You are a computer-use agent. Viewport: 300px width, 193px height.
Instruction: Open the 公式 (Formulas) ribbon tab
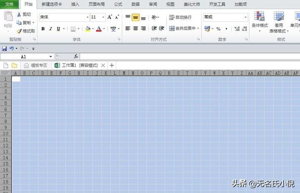118,4
